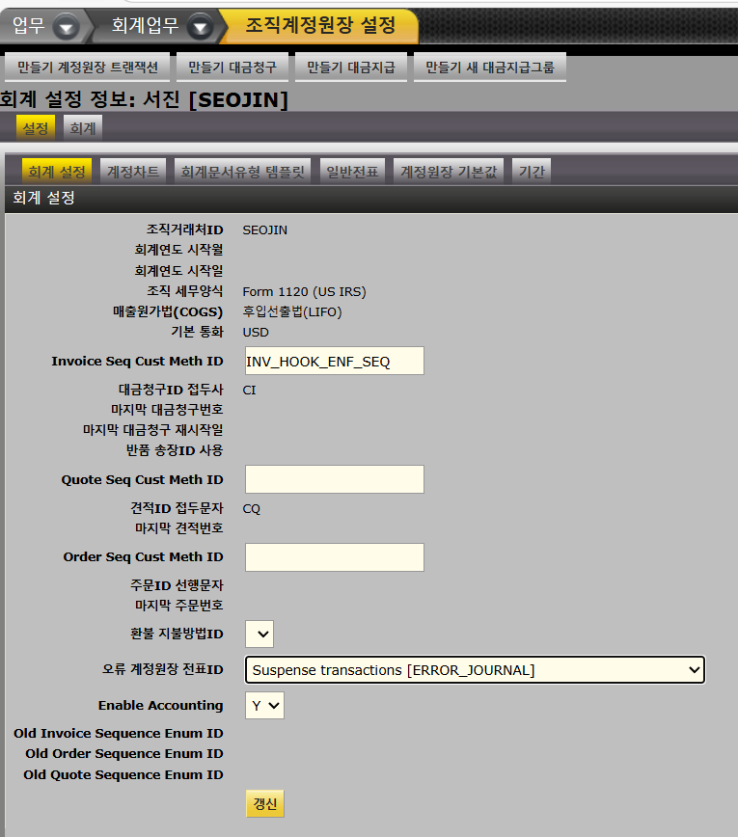
Task: Focus the Quote Seq Cust Meth ID field
Action: [335, 479]
